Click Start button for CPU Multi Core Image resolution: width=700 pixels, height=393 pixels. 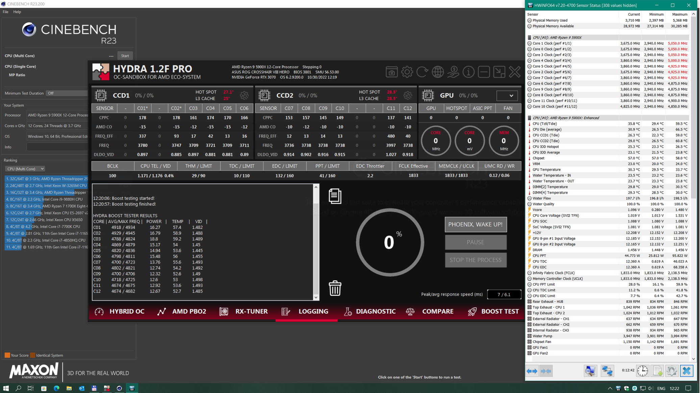[125, 56]
